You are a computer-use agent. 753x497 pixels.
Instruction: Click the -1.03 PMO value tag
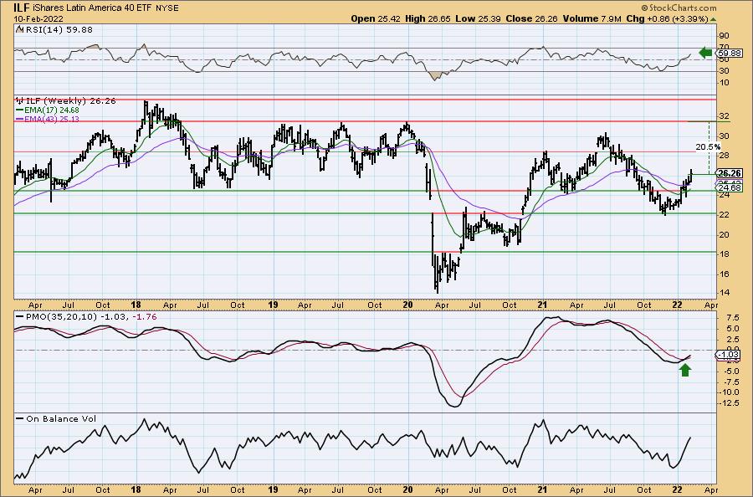(x=730, y=355)
